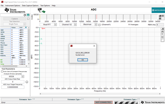Click the striped progress bar in status bar

127,102
